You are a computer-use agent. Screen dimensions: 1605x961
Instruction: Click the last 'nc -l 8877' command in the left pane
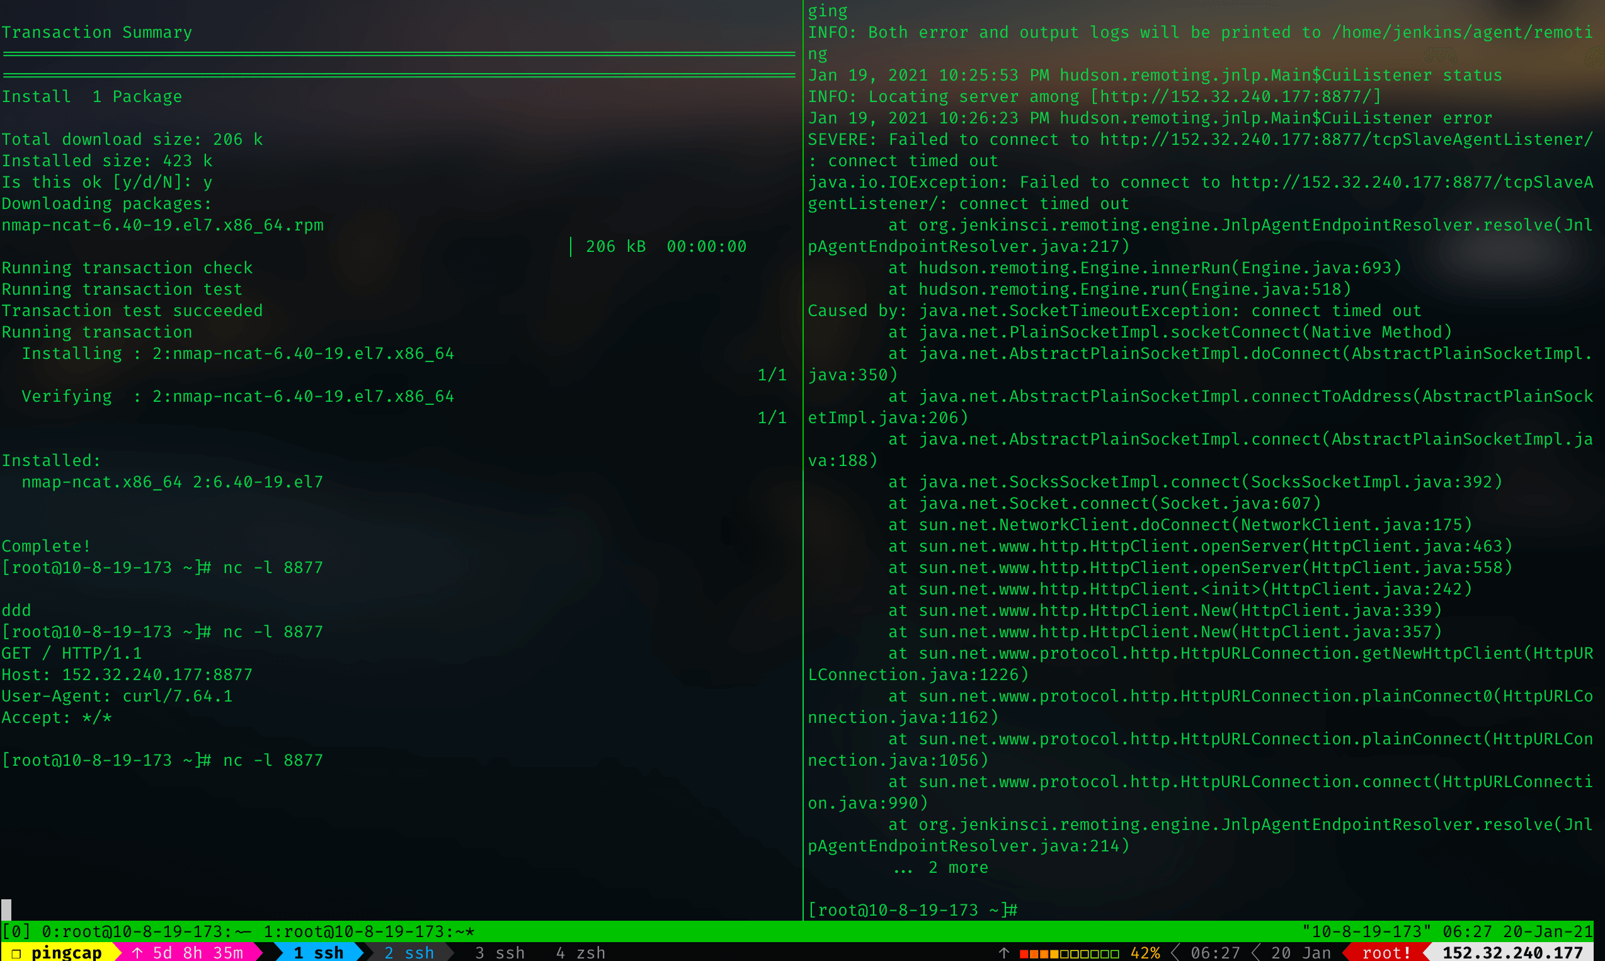[273, 760]
